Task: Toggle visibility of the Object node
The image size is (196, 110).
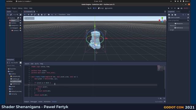Action: coord(21,20)
